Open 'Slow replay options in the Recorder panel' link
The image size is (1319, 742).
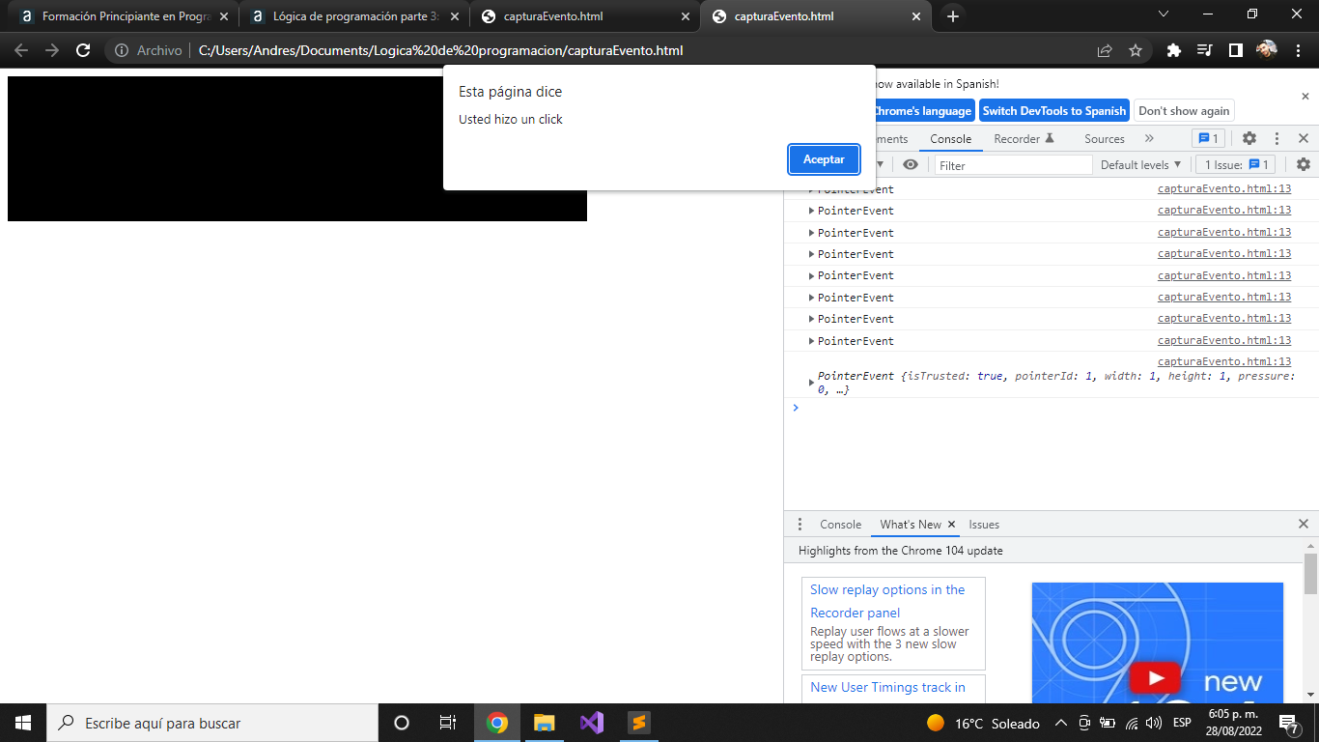tap(887, 601)
